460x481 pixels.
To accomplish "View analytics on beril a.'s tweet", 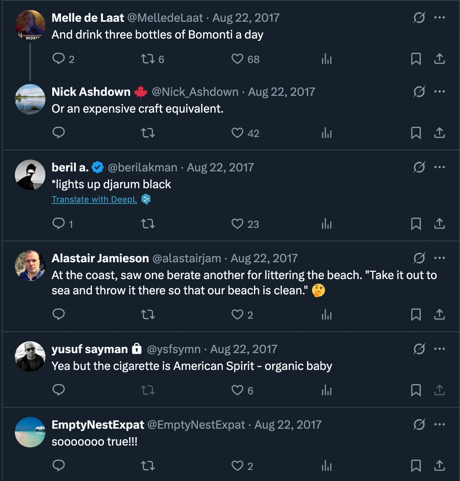I will [327, 224].
